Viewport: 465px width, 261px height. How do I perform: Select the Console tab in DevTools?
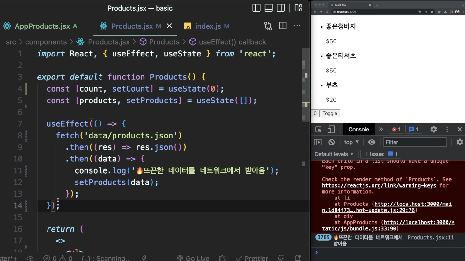pyautogui.click(x=358, y=129)
